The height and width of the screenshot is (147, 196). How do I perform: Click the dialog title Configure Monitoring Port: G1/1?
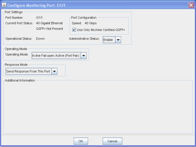(x=36, y=5)
